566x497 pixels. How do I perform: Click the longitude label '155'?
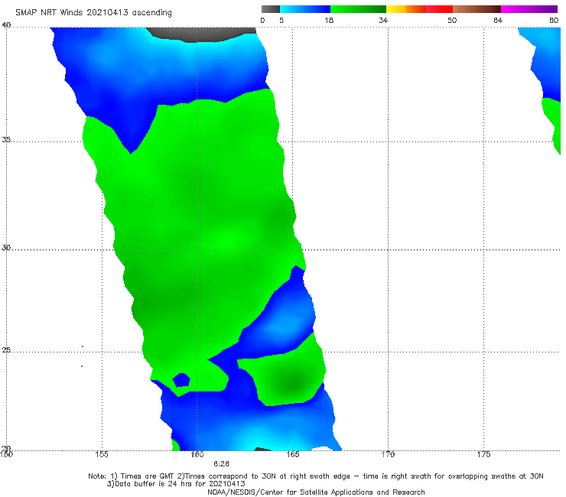click(x=102, y=454)
